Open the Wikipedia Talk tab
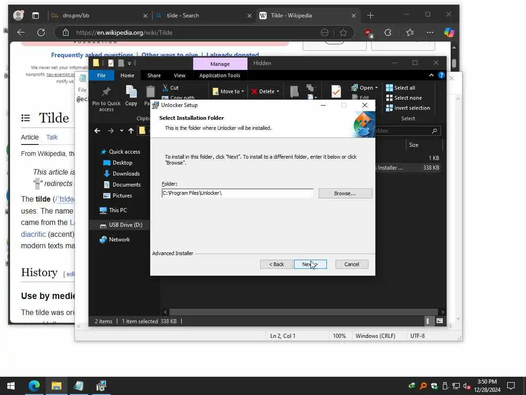Image resolution: width=526 pixels, height=395 pixels. (52, 137)
